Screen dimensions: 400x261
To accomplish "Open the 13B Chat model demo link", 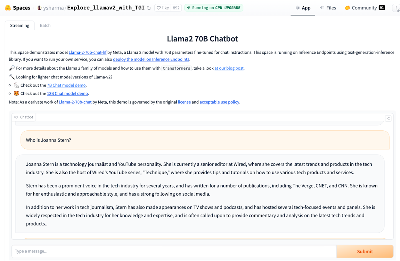I will [67, 94].
